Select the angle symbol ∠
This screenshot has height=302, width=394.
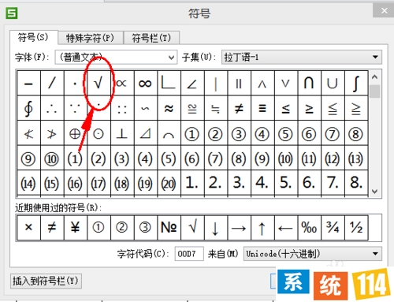coord(192,84)
